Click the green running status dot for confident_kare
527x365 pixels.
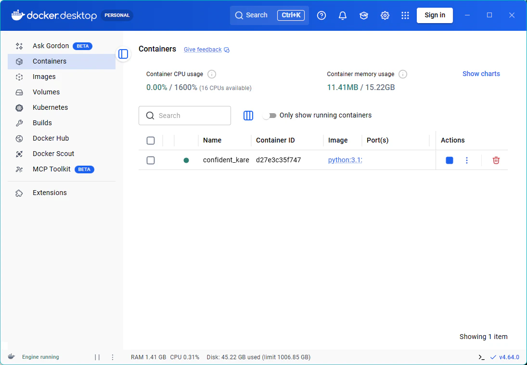186,160
